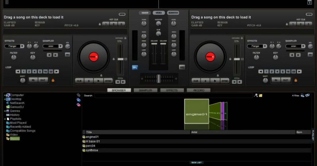
Task: Click the SYNC button on right deck
Action: [x=225, y=81]
